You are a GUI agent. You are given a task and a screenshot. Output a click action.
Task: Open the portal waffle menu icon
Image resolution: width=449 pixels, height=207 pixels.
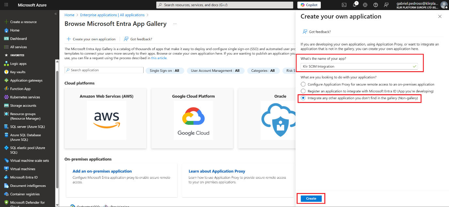point(7,5)
